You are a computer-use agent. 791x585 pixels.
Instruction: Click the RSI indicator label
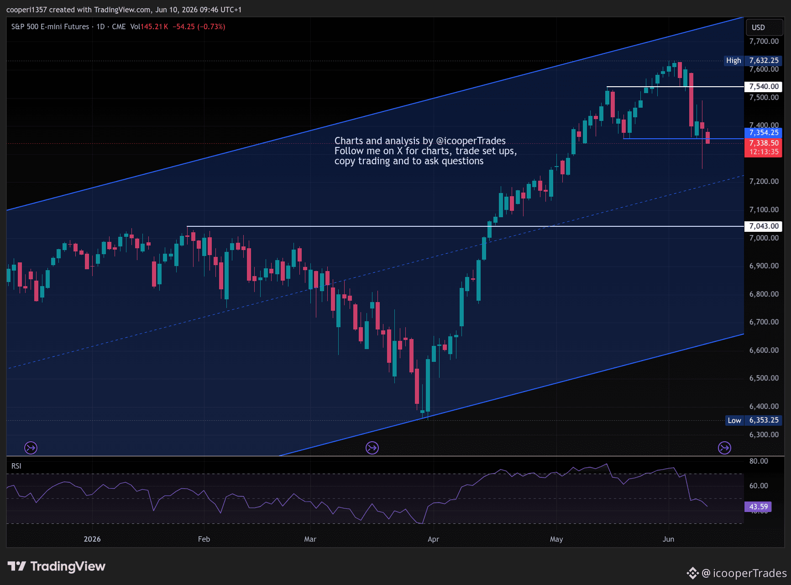[16, 466]
